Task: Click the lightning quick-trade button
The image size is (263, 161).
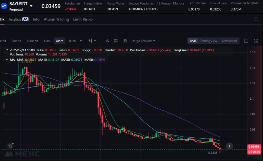Action: [229, 146]
